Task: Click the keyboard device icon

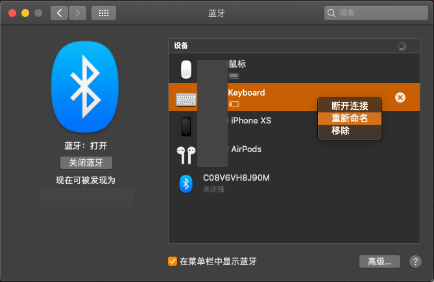Action: tap(186, 98)
